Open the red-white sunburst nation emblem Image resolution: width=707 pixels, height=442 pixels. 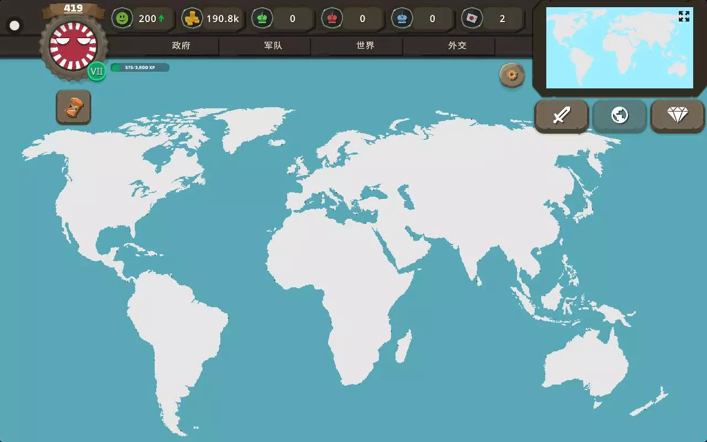tap(73, 45)
